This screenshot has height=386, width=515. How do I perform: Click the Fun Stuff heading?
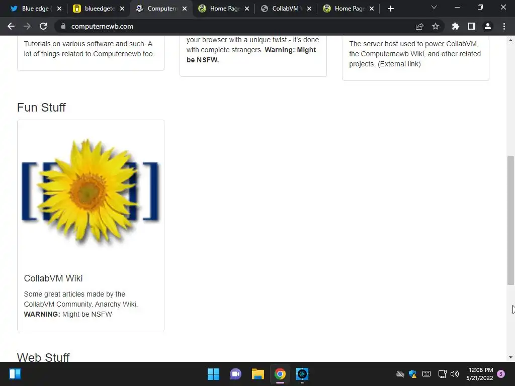pyautogui.click(x=41, y=108)
